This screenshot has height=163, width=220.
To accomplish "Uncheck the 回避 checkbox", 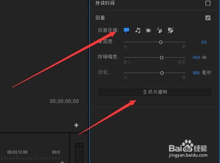I will (x=208, y=18).
